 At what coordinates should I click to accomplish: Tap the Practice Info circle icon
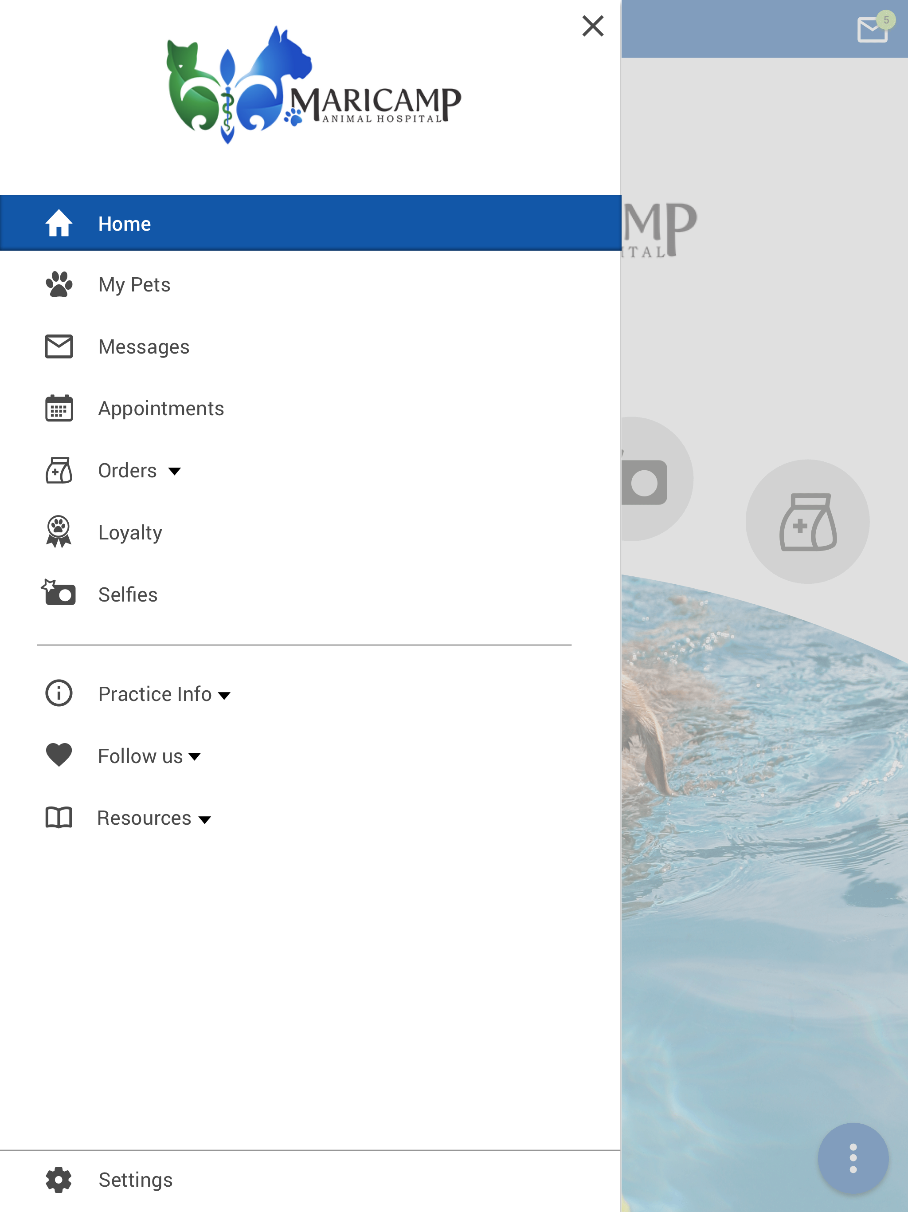[59, 693]
